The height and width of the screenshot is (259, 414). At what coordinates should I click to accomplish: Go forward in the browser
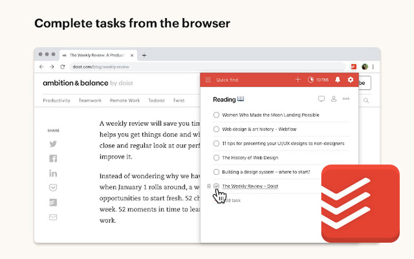click(x=52, y=67)
